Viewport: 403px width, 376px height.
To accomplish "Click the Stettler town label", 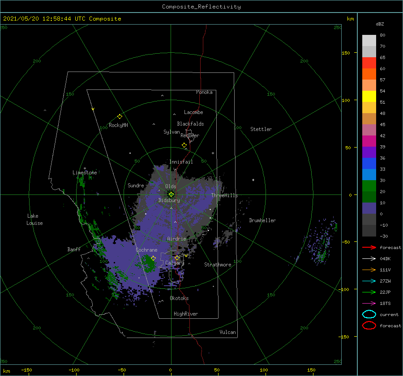I will [x=261, y=129].
